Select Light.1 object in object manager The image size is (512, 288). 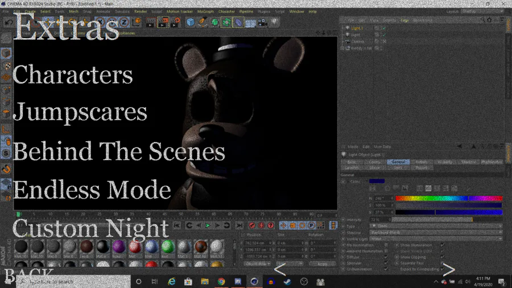[357, 28]
